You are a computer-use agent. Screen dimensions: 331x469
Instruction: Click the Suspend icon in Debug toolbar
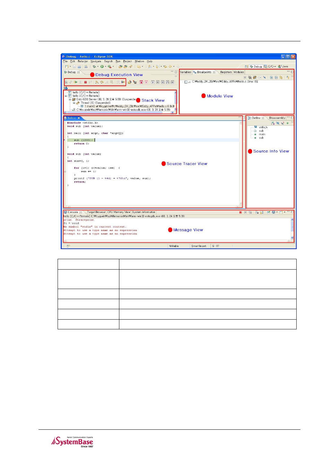pos(80,82)
